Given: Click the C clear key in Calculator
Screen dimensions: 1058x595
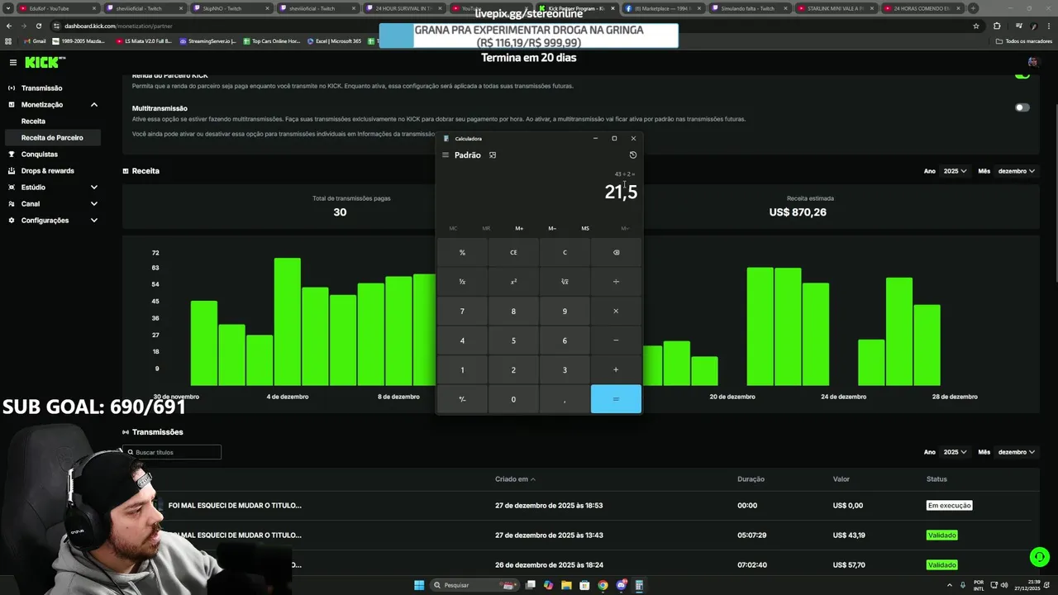Looking at the screenshot, I should tap(565, 252).
